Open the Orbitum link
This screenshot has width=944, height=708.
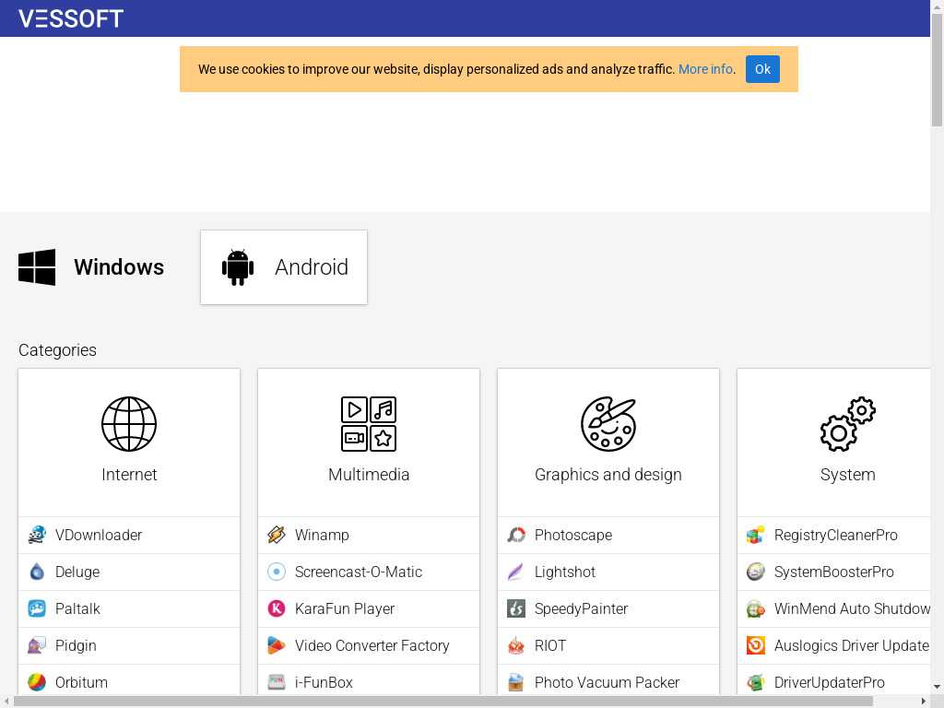point(129,680)
